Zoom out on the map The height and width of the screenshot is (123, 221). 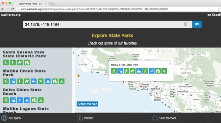coord(79,86)
